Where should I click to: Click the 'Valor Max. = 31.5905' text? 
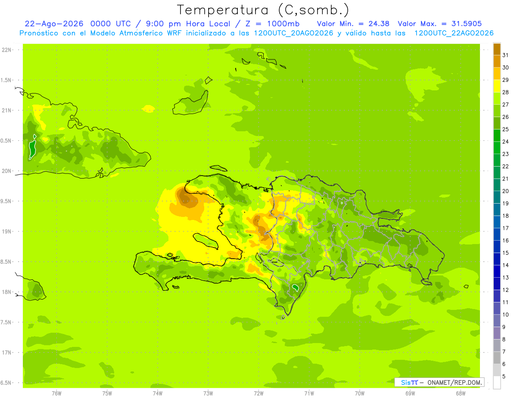coord(440,24)
